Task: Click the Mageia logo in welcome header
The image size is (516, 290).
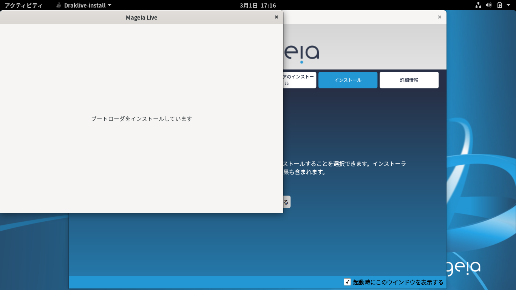Action: [x=301, y=54]
